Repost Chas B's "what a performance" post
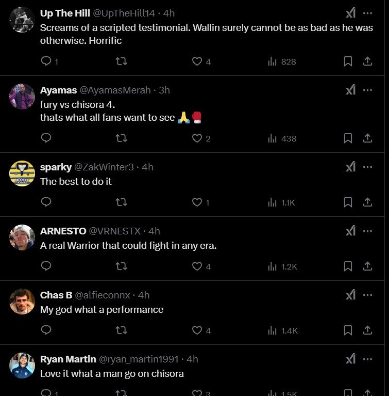389x396 pixels. tap(121, 330)
